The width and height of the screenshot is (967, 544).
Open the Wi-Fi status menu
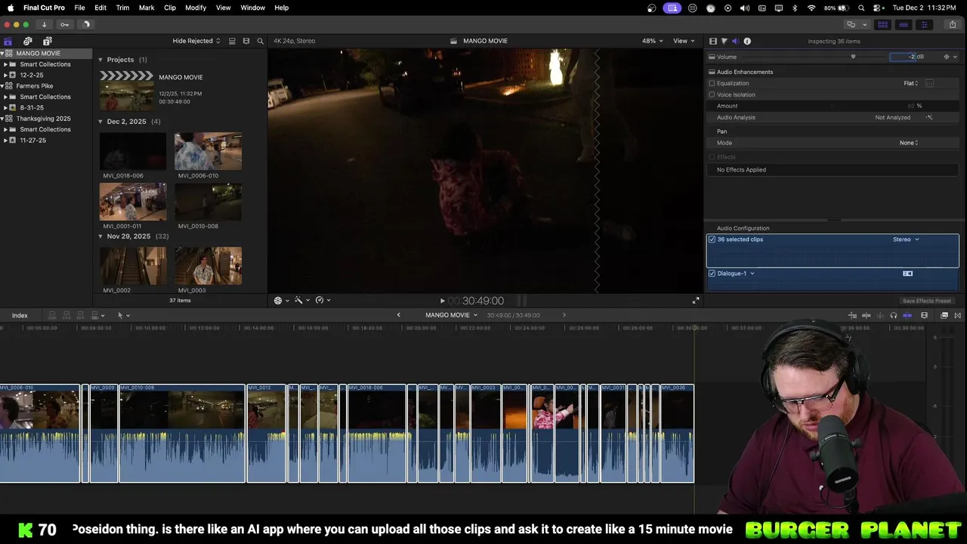coord(811,8)
